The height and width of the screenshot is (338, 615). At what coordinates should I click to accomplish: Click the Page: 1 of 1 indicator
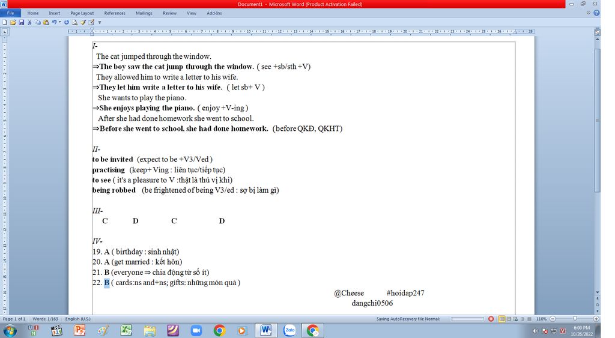tap(14, 319)
